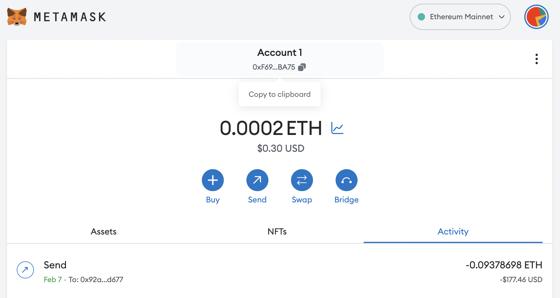Click the Account 1 name button
The height and width of the screenshot is (298, 560).
click(x=280, y=53)
